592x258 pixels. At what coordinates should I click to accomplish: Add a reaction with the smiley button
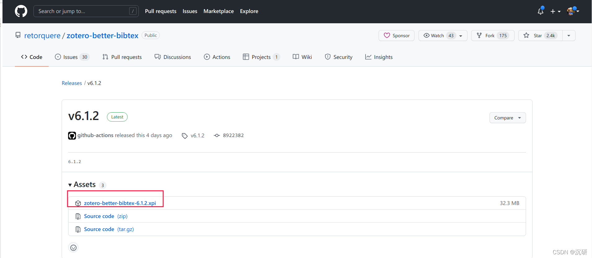pos(73,247)
